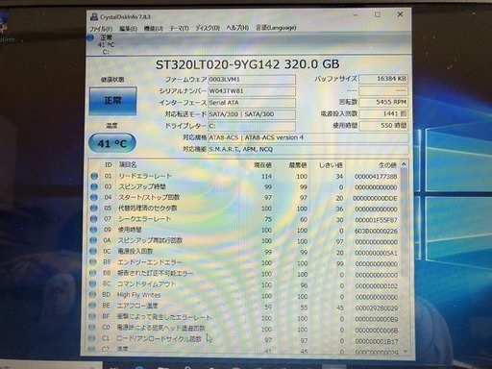The height and width of the screenshot is (369, 492).
Task: Maximize the CrystalDiskInfo window
Action: [x=378, y=14]
